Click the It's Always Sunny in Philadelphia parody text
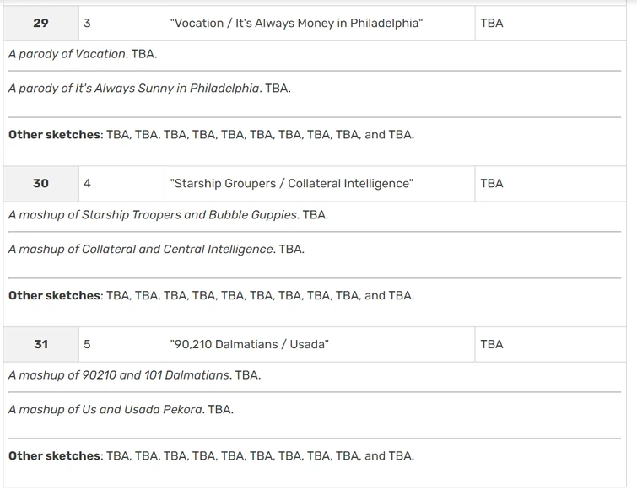Viewport: 637px width, 490px height. pyautogui.click(x=149, y=89)
